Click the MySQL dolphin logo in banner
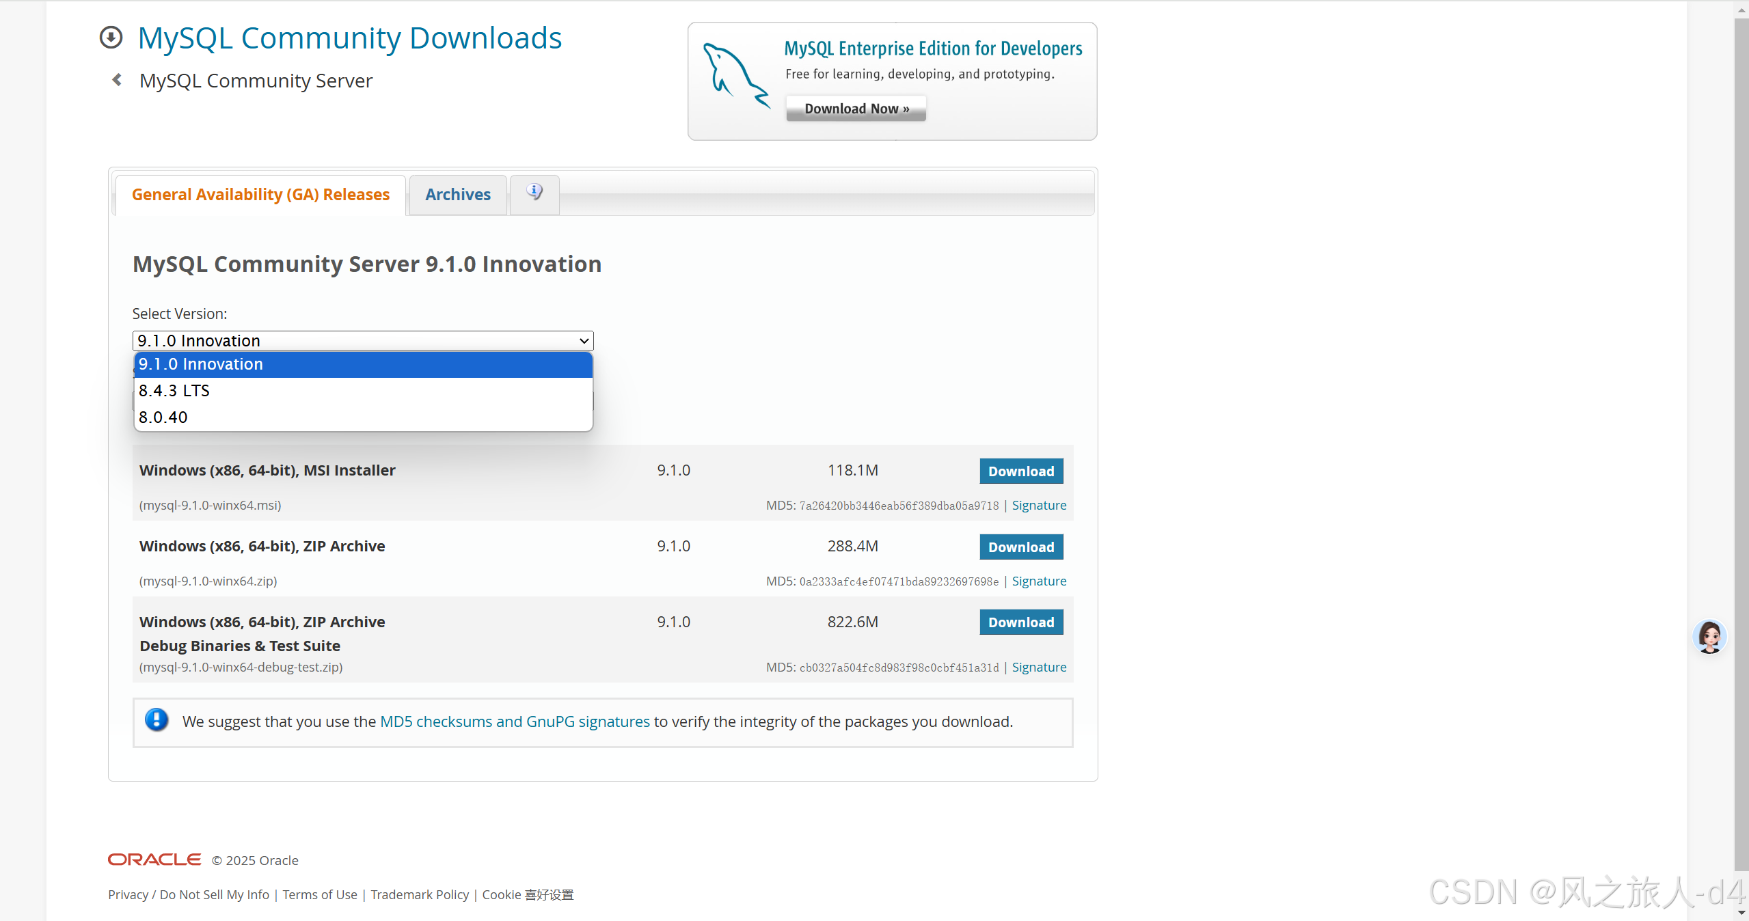This screenshot has width=1749, height=921. tap(737, 77)
